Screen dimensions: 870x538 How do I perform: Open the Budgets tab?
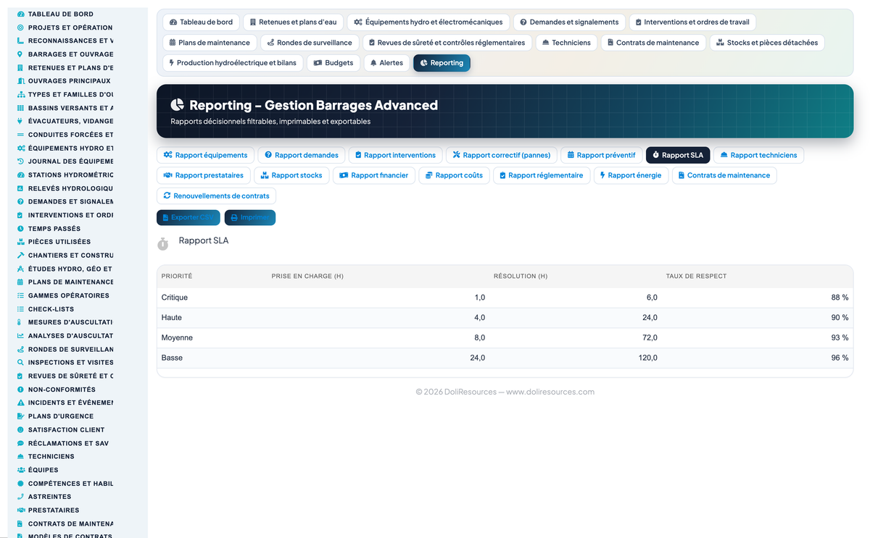pyautogui.click(x=333, y=63)
